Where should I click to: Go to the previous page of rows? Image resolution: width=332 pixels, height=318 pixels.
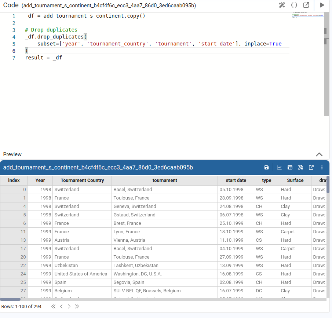pos(61,306)
